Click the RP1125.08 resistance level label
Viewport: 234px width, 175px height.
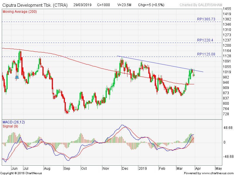click(x=206, y=54)
